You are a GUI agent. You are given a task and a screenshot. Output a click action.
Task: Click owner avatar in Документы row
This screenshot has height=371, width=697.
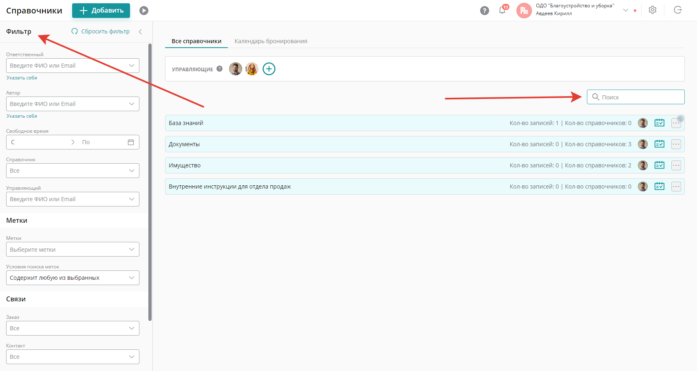point(643,144)
